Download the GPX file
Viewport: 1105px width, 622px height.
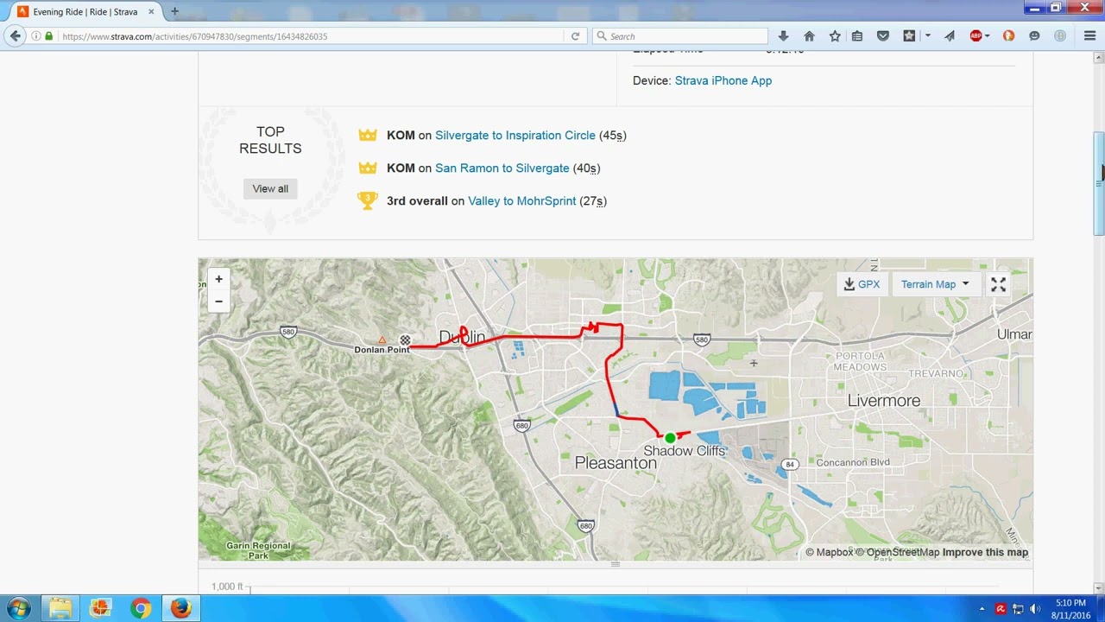(x=862, y=284)
